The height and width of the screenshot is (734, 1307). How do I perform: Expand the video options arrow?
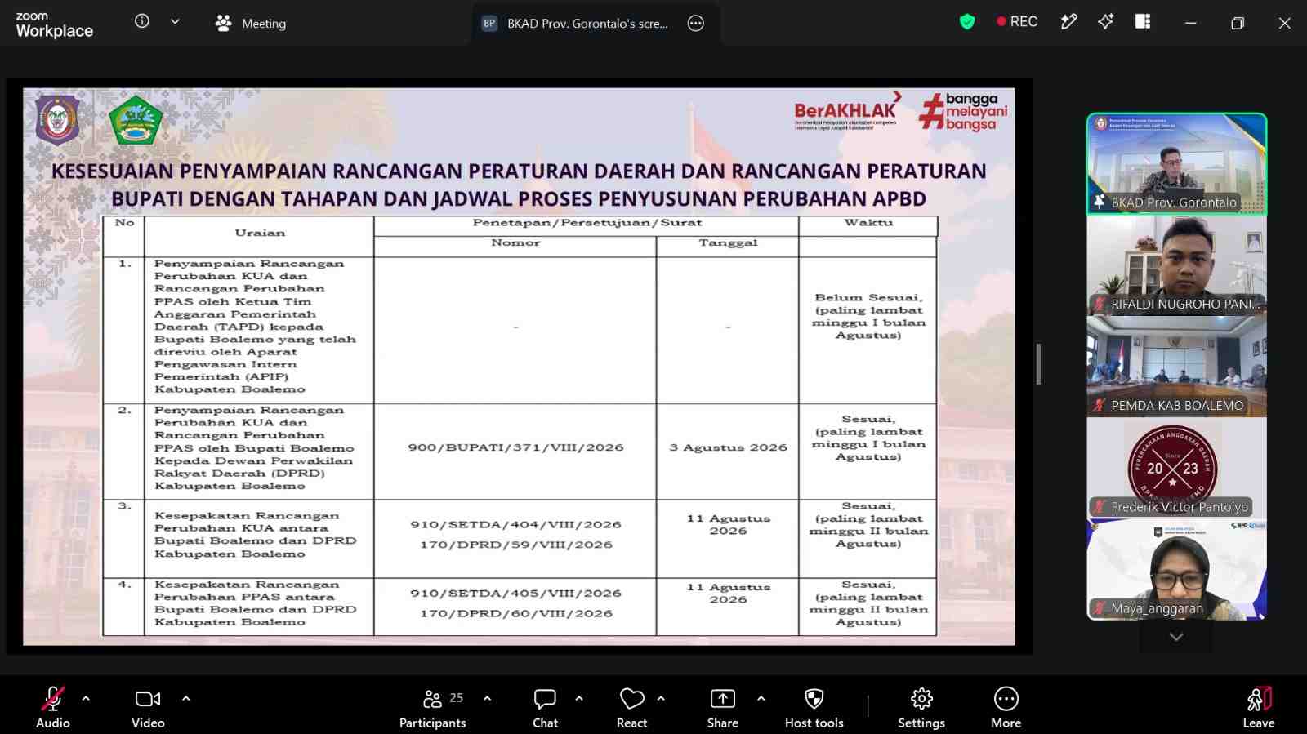(185, 699)
